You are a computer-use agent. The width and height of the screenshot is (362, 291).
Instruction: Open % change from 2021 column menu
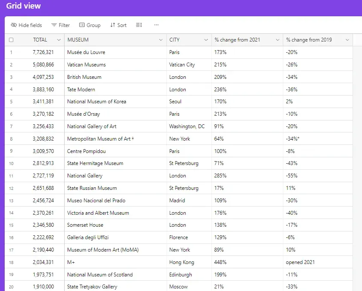point(278,40)
